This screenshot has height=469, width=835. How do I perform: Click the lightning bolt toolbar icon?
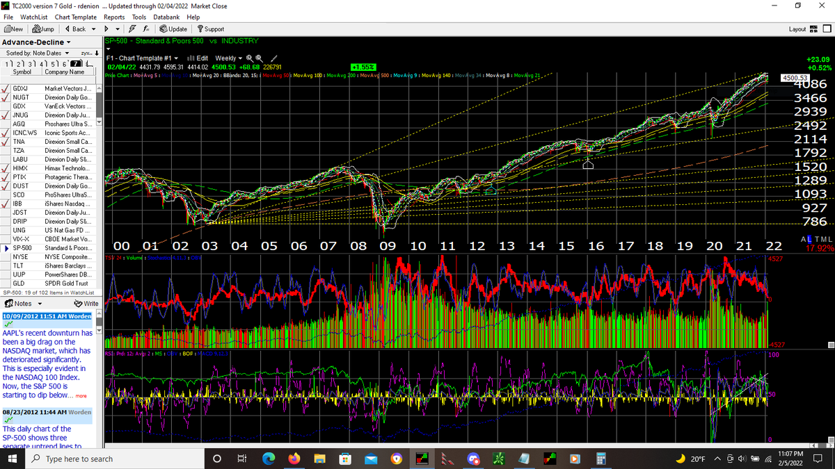(132, 29)
